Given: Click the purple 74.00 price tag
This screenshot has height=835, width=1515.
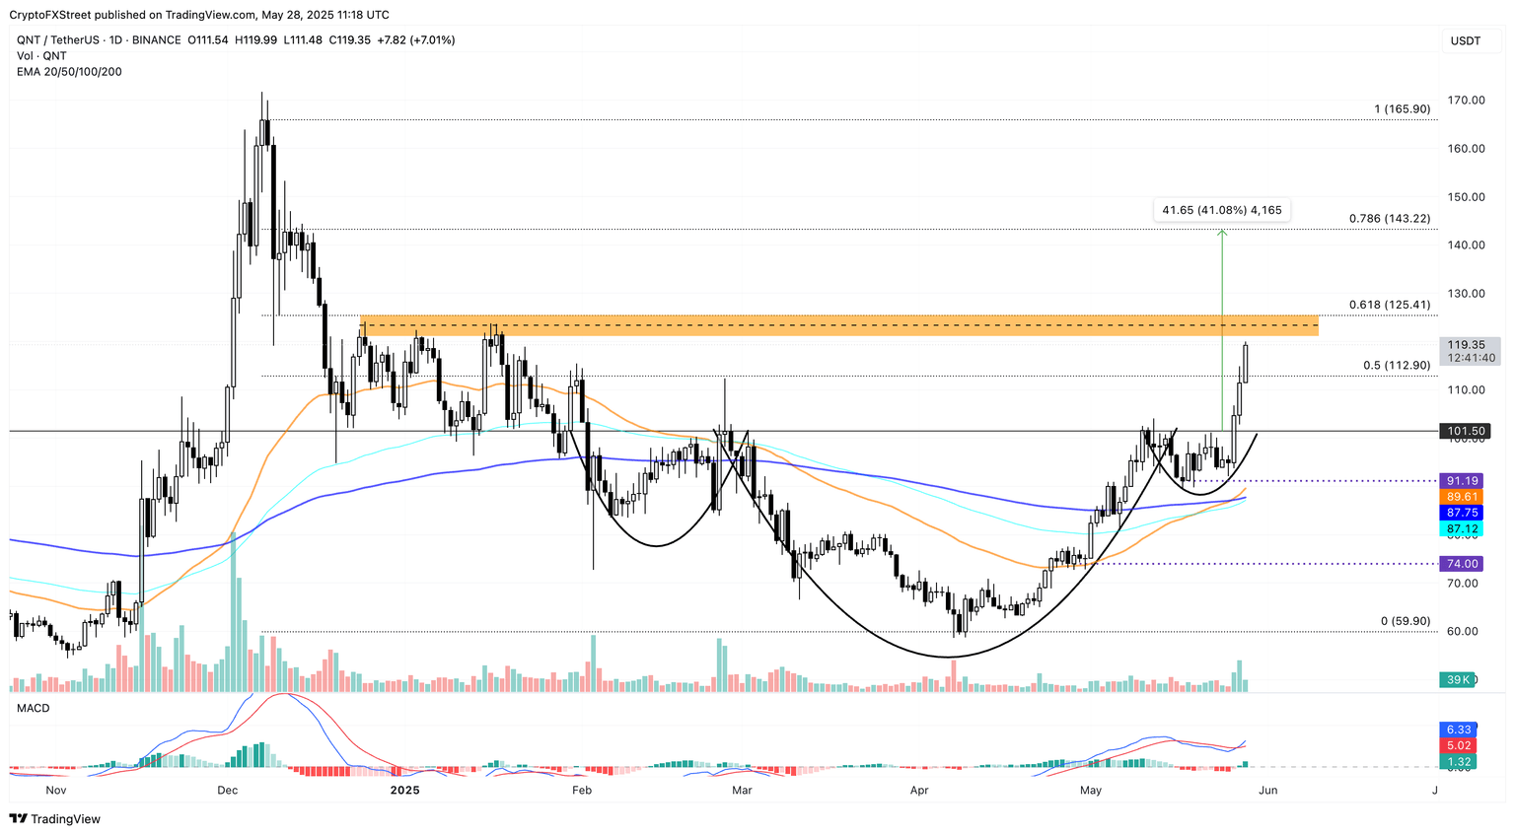Looking at the screenshot, I should pos(1462,564).
